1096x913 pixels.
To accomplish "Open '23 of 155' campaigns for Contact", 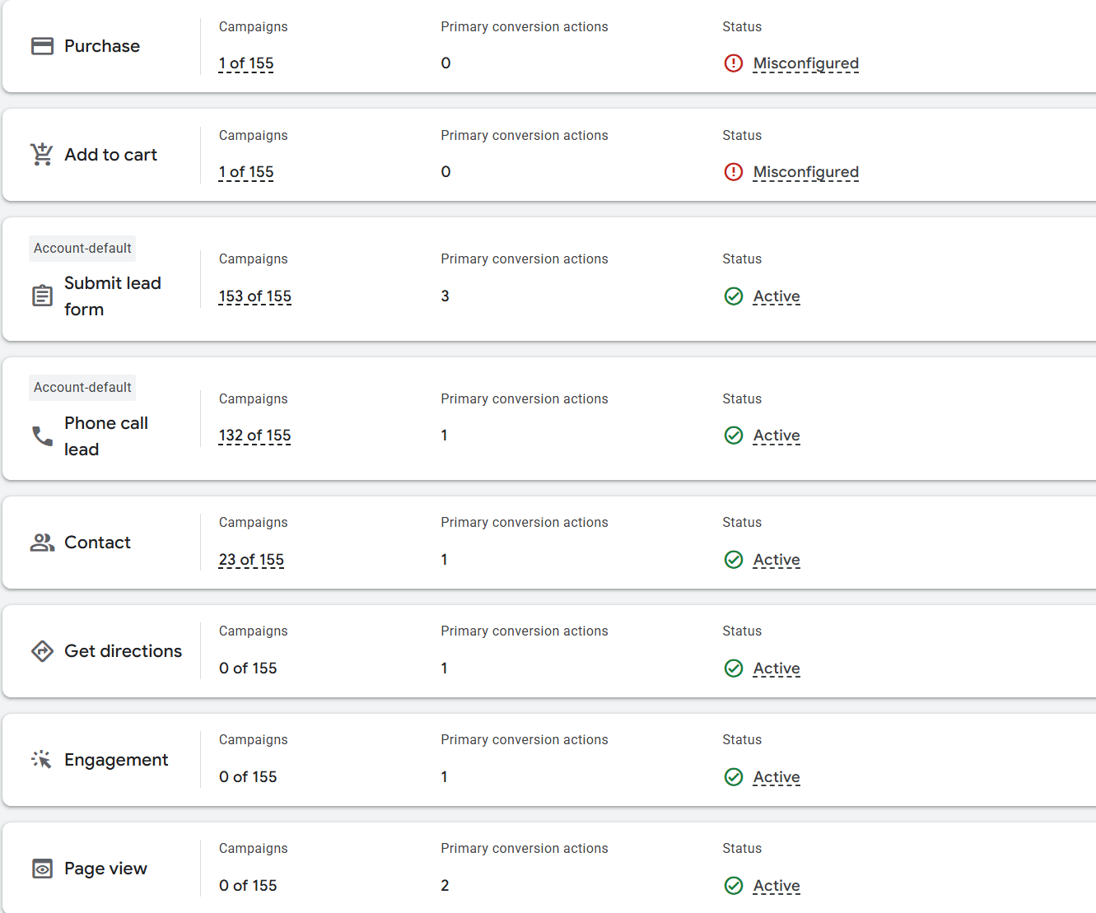I will [x=251, y=560].
